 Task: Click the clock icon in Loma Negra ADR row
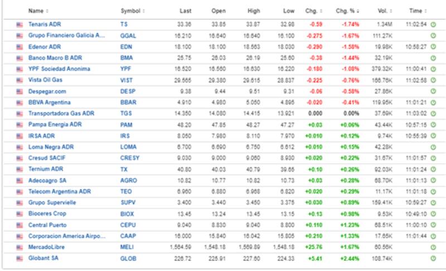coord(433,147)
